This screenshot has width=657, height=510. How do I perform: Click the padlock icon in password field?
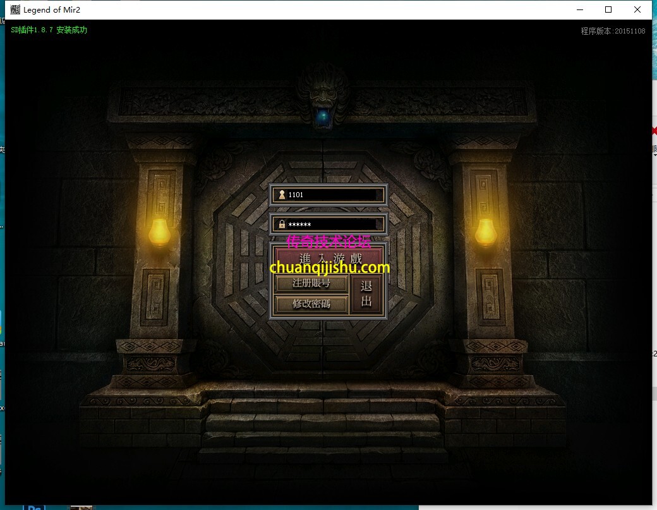coord(282,224)
